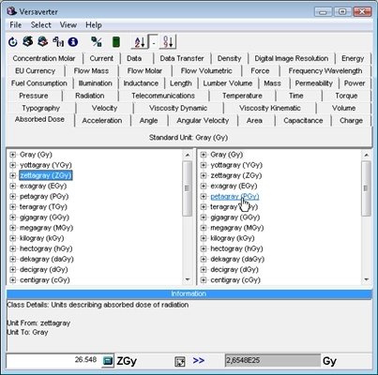Click right list scrollbar thumb
378x375 pixels.
coord(366,188)
